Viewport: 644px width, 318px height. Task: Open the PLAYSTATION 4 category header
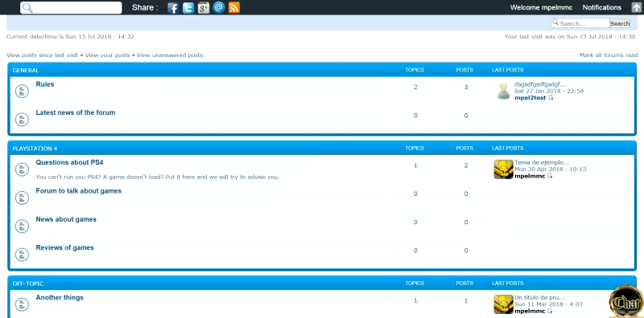(x=35, y=149)
